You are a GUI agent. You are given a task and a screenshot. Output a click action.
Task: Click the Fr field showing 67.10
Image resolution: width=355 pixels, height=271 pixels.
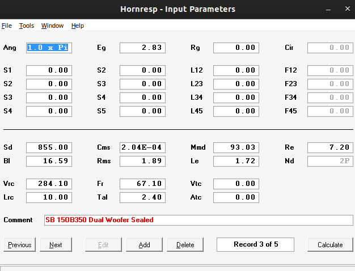pyautogui.click(x=143, y=184)
